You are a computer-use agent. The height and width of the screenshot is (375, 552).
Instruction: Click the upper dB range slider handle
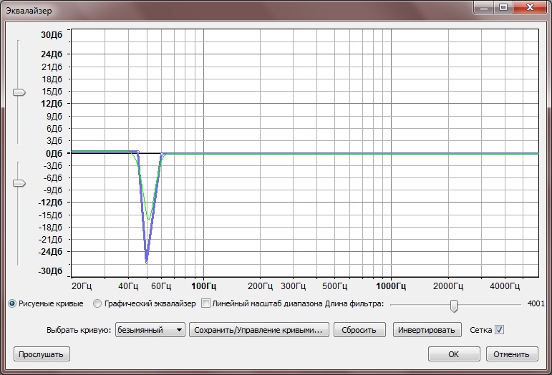pyautogui.click(x=19, y=92)
